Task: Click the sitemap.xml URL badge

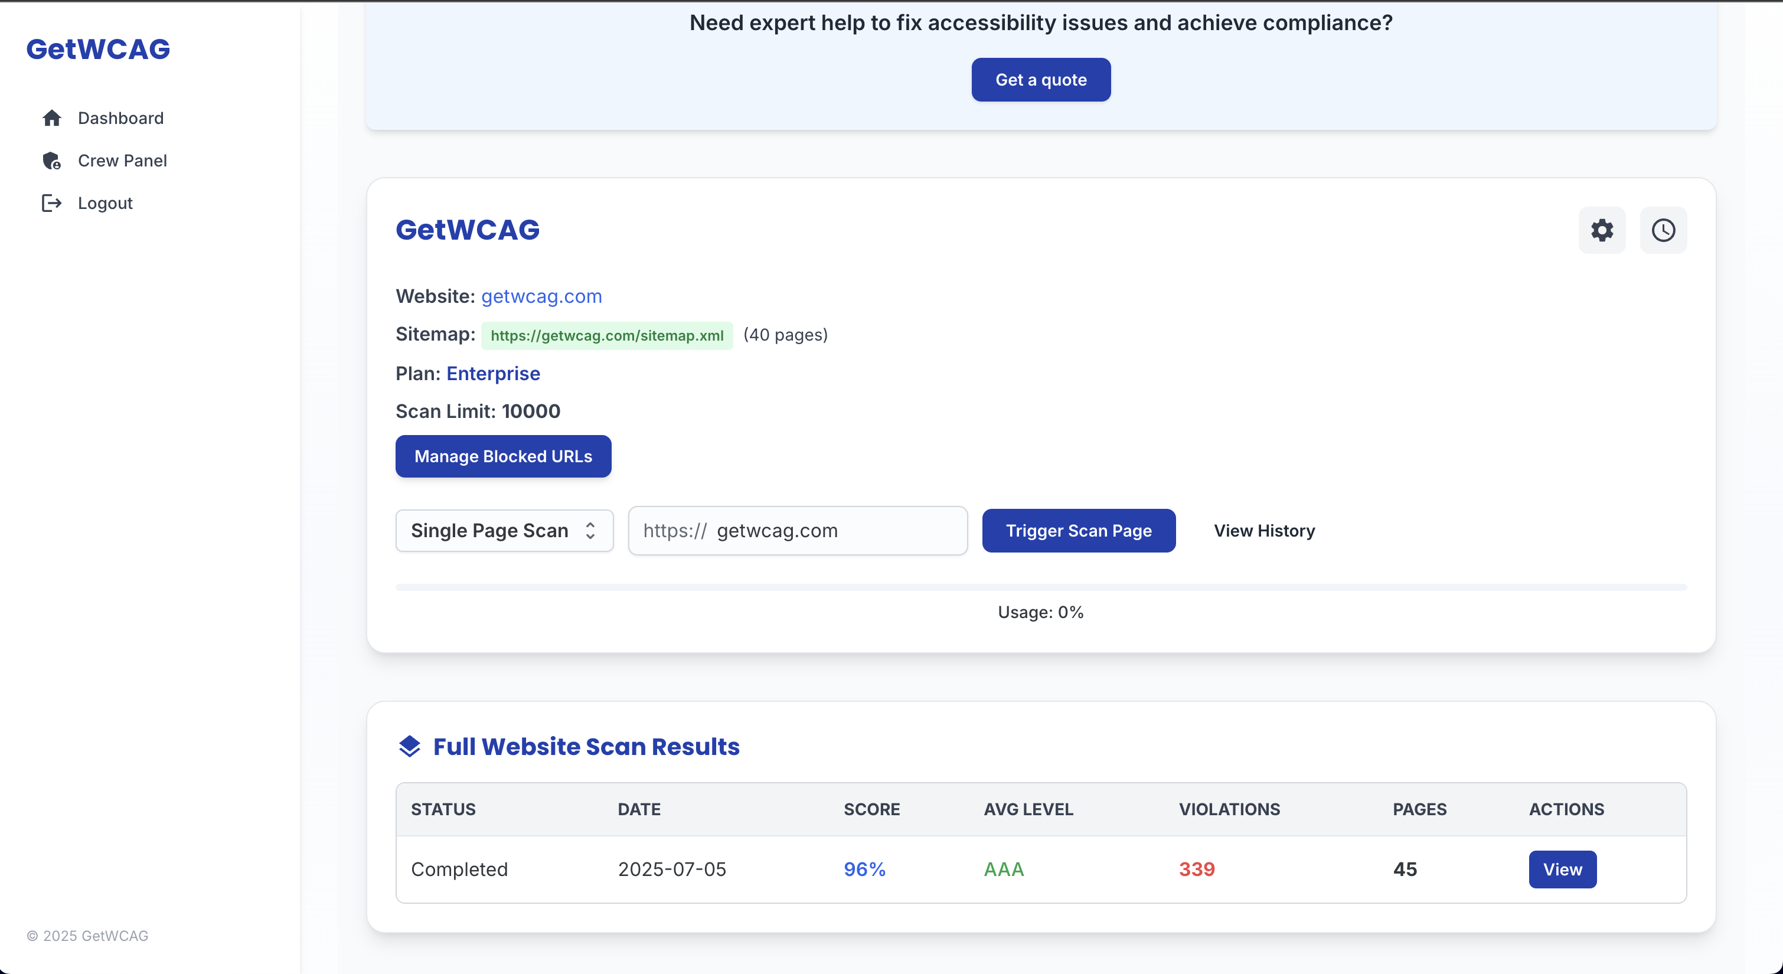Action: click(607, 336)
